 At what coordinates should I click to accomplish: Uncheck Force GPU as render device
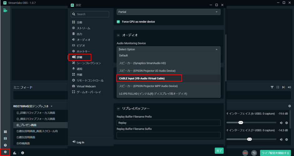[x=118, y=22]
